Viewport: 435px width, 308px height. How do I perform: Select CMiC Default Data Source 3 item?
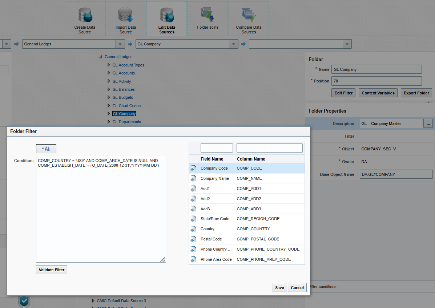pos(121,301)
